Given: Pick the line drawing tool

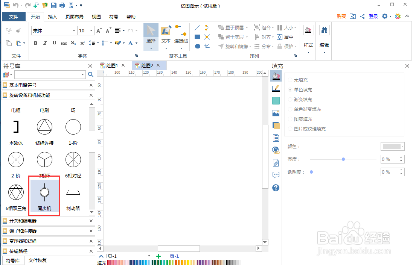Looking at the screenshot, I should [198, 27].
